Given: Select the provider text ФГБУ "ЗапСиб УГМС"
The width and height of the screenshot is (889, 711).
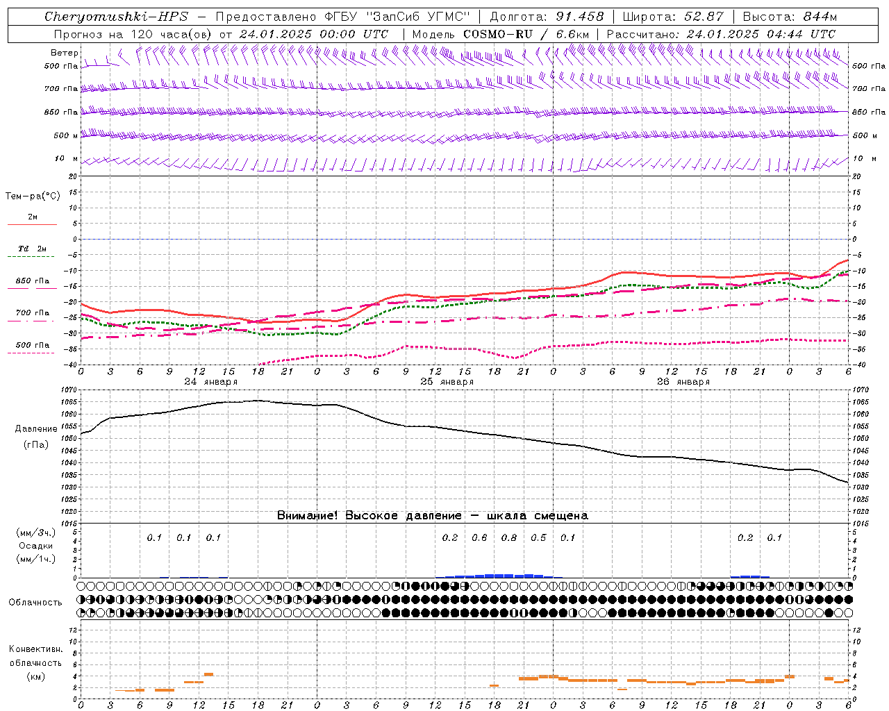Looking at the screenshot, I should pyautogui.click(x=398, y=17).
